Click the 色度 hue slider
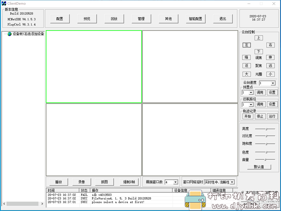 pos(265,152)
